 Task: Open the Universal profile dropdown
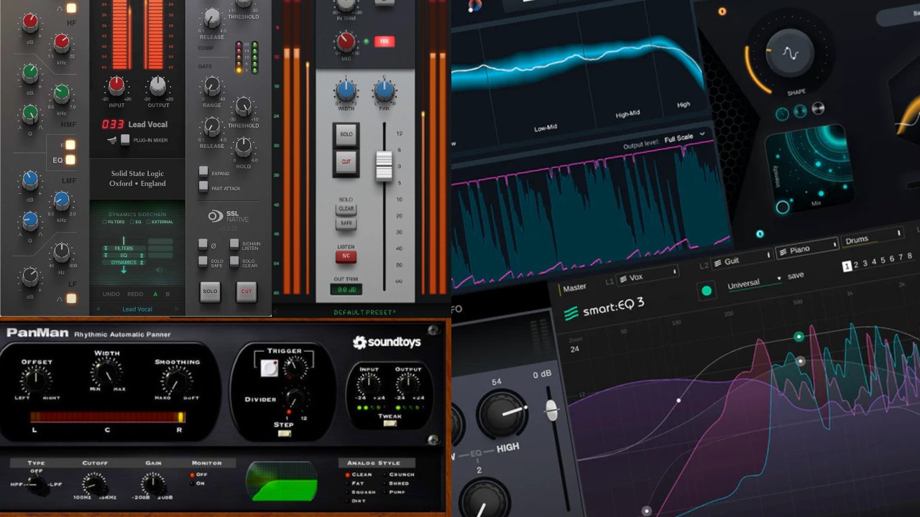(x=779, y=278)
